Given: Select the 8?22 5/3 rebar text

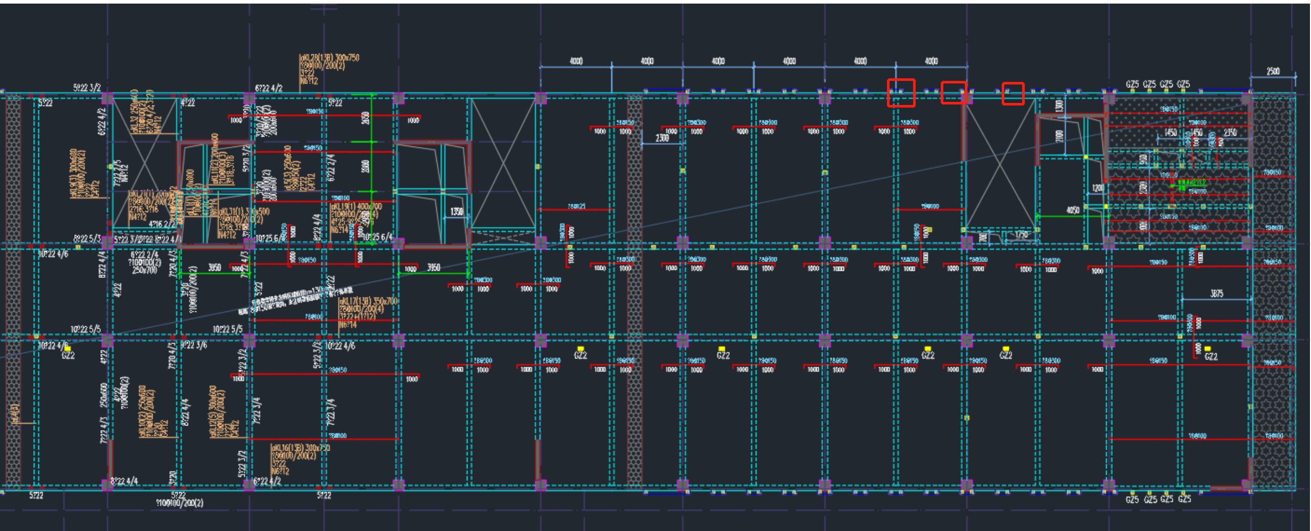Looking at the screenshot, I should 87,239.
